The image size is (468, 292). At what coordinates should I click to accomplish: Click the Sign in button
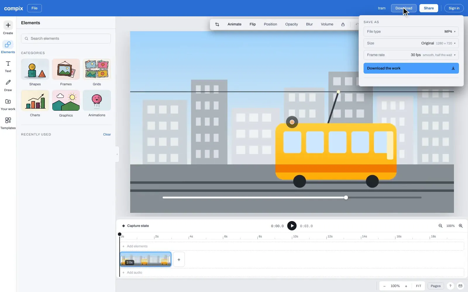(x=454, y=8)
